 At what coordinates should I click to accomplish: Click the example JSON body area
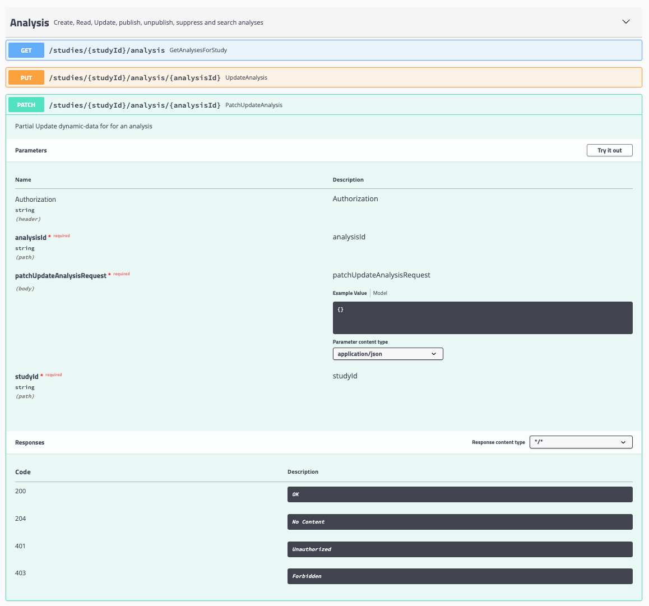(x=482, y=317)
